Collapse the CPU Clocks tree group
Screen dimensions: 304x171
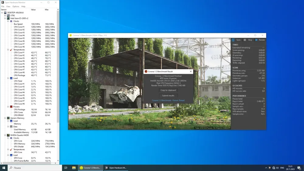[x=8, y=21]
